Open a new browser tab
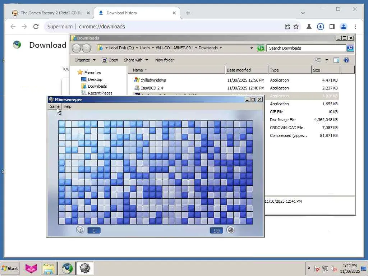This screenshot has width=368, height=276. click(x=188, y=13)
